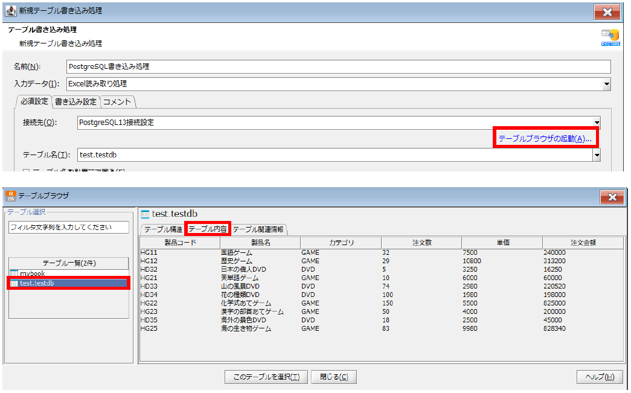The width and height of the screenshot is (631, 393).
Task: Open help with the ヘルプ button
Action: point(600,377)
